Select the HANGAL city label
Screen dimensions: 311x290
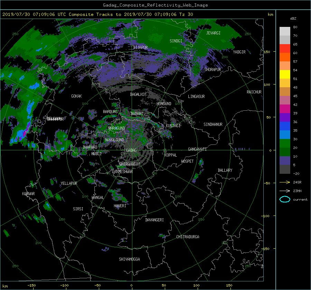tap(97, 198)
